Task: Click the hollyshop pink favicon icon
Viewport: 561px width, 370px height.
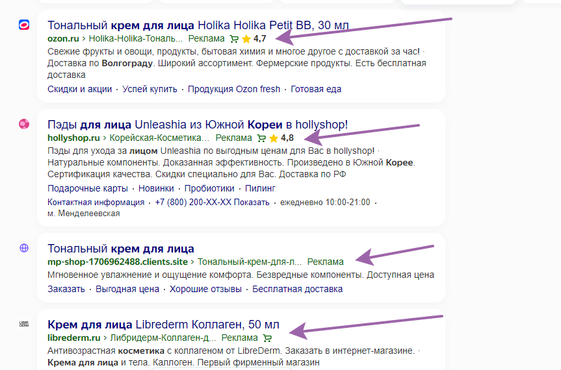Action: tap(24, 124)
